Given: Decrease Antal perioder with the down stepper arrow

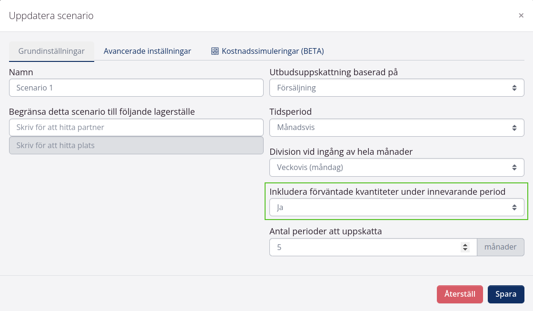Looking at the screenshot, I should point(465,250).
